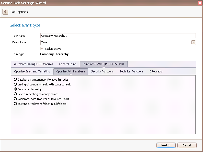
Task: Click the Task name: label
Action: [x=19, y=36]
